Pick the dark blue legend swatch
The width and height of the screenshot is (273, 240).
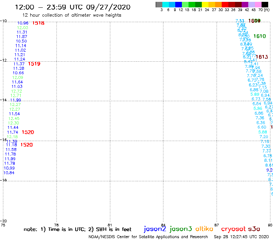[x=179, y=4]
